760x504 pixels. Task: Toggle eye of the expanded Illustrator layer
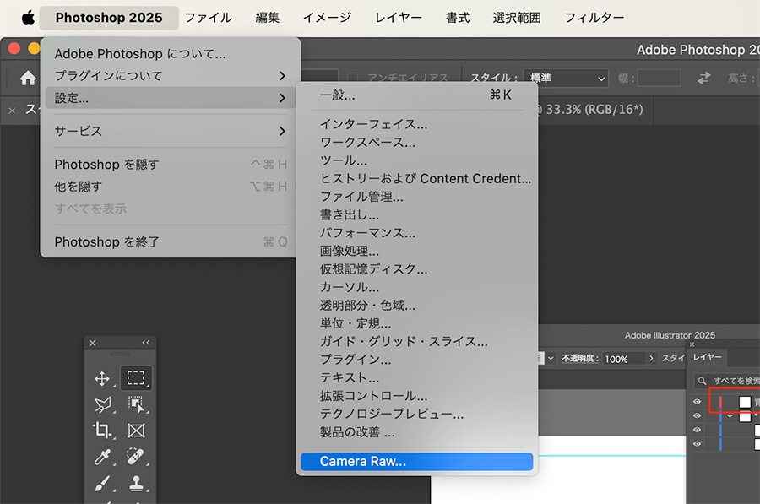pos(697,416)
